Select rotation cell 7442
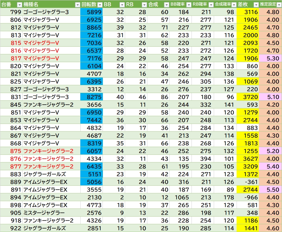This screenshot has width=282, height=232. click(x=91, y=120)
